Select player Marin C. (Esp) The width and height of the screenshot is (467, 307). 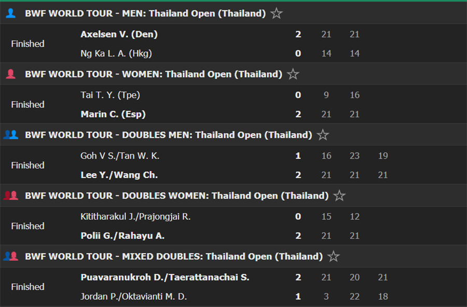[x=113, y=114]
